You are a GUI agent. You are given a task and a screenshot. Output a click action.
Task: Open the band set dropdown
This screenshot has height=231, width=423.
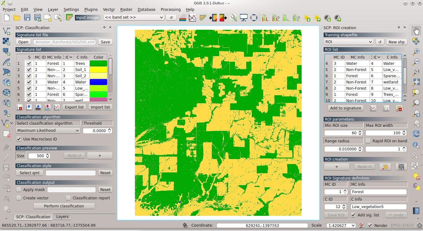pyautogui.click(x=134, y=17)
